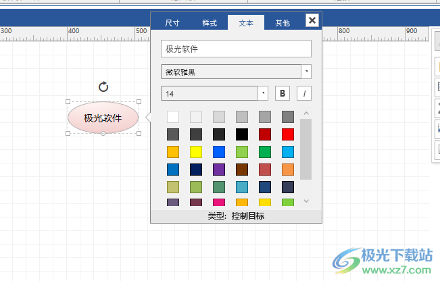
Task: Select the 其他 tab
Action: pos(282,23)
